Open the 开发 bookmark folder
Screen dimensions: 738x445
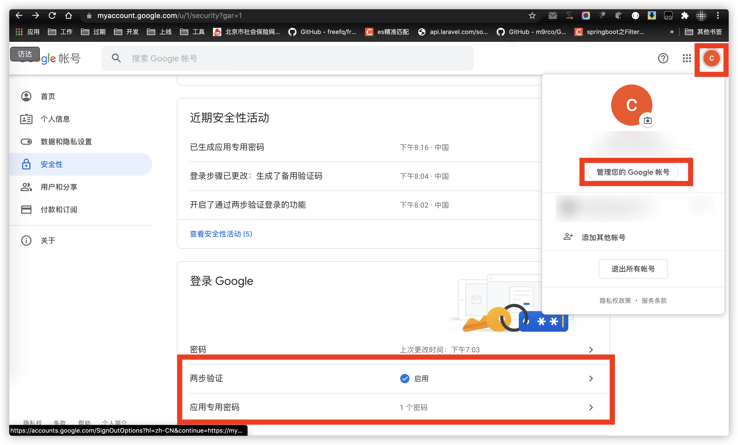(126, 32)
